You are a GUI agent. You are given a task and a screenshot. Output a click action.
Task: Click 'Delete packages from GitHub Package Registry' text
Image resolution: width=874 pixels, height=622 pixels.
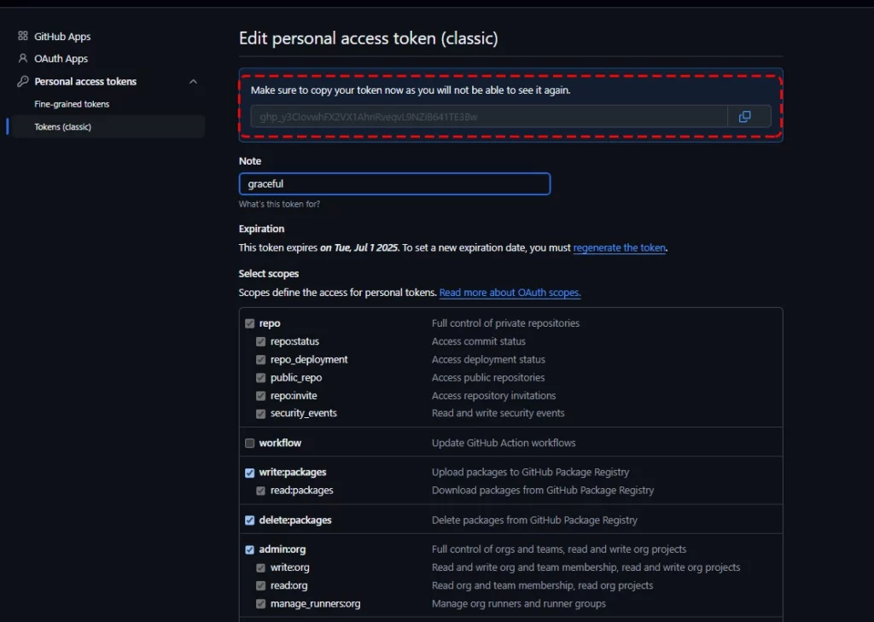pyautogui.click(x=534, y=520)
